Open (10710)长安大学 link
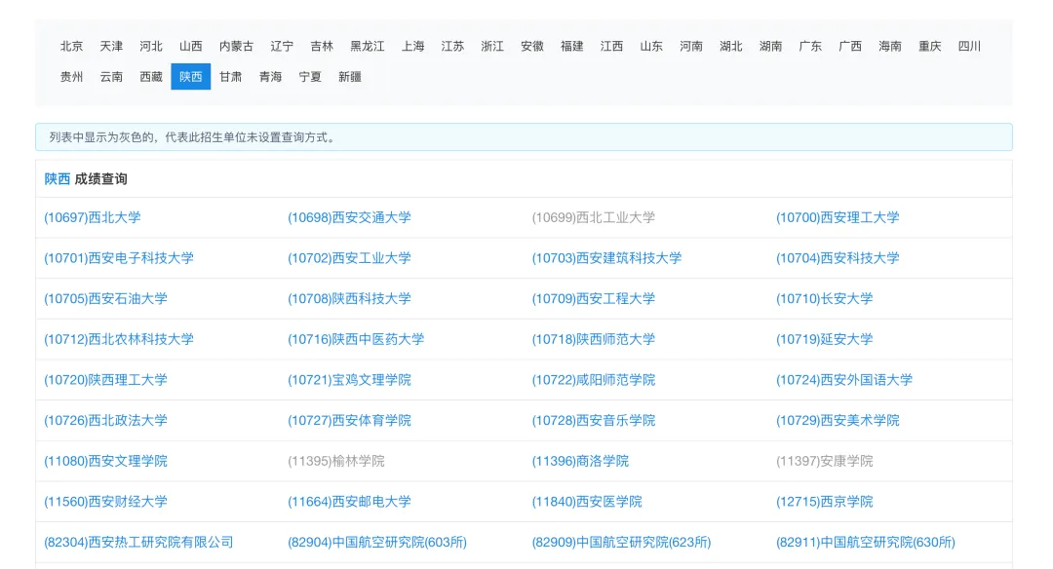The image size is (1053, 569). click(x=825, y=298)
